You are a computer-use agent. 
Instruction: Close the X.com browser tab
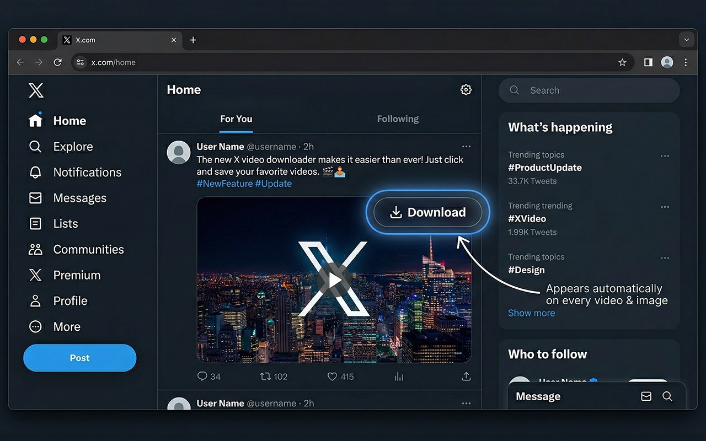tap(174, 40)
